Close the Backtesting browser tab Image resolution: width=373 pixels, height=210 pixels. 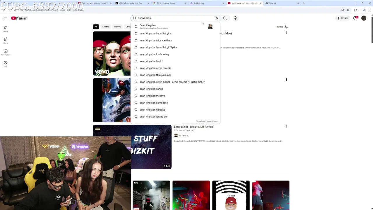[223, 3]
